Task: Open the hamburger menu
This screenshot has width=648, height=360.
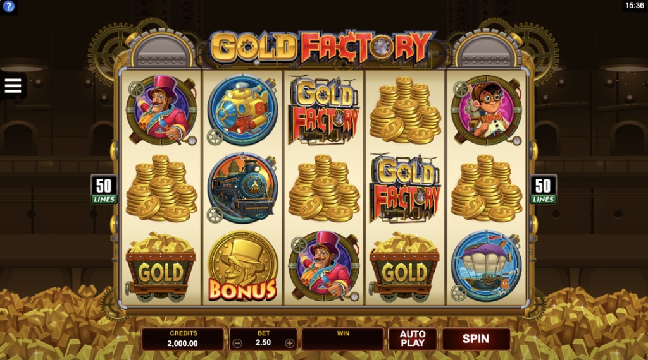Action: pos(13,86)
